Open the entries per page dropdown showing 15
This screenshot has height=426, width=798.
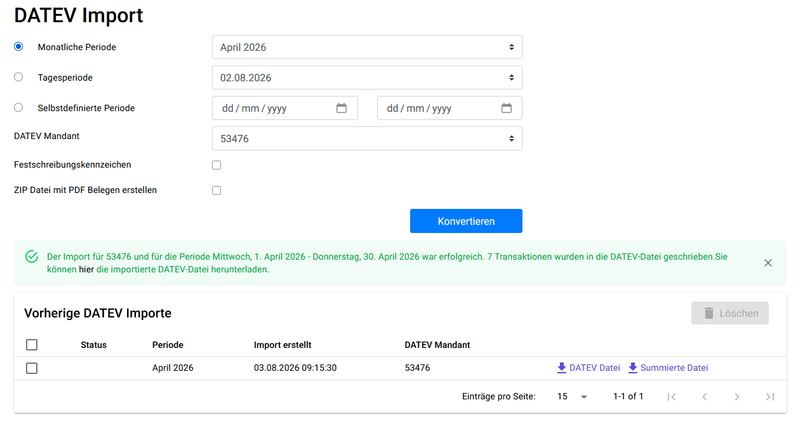pos(572,396)
